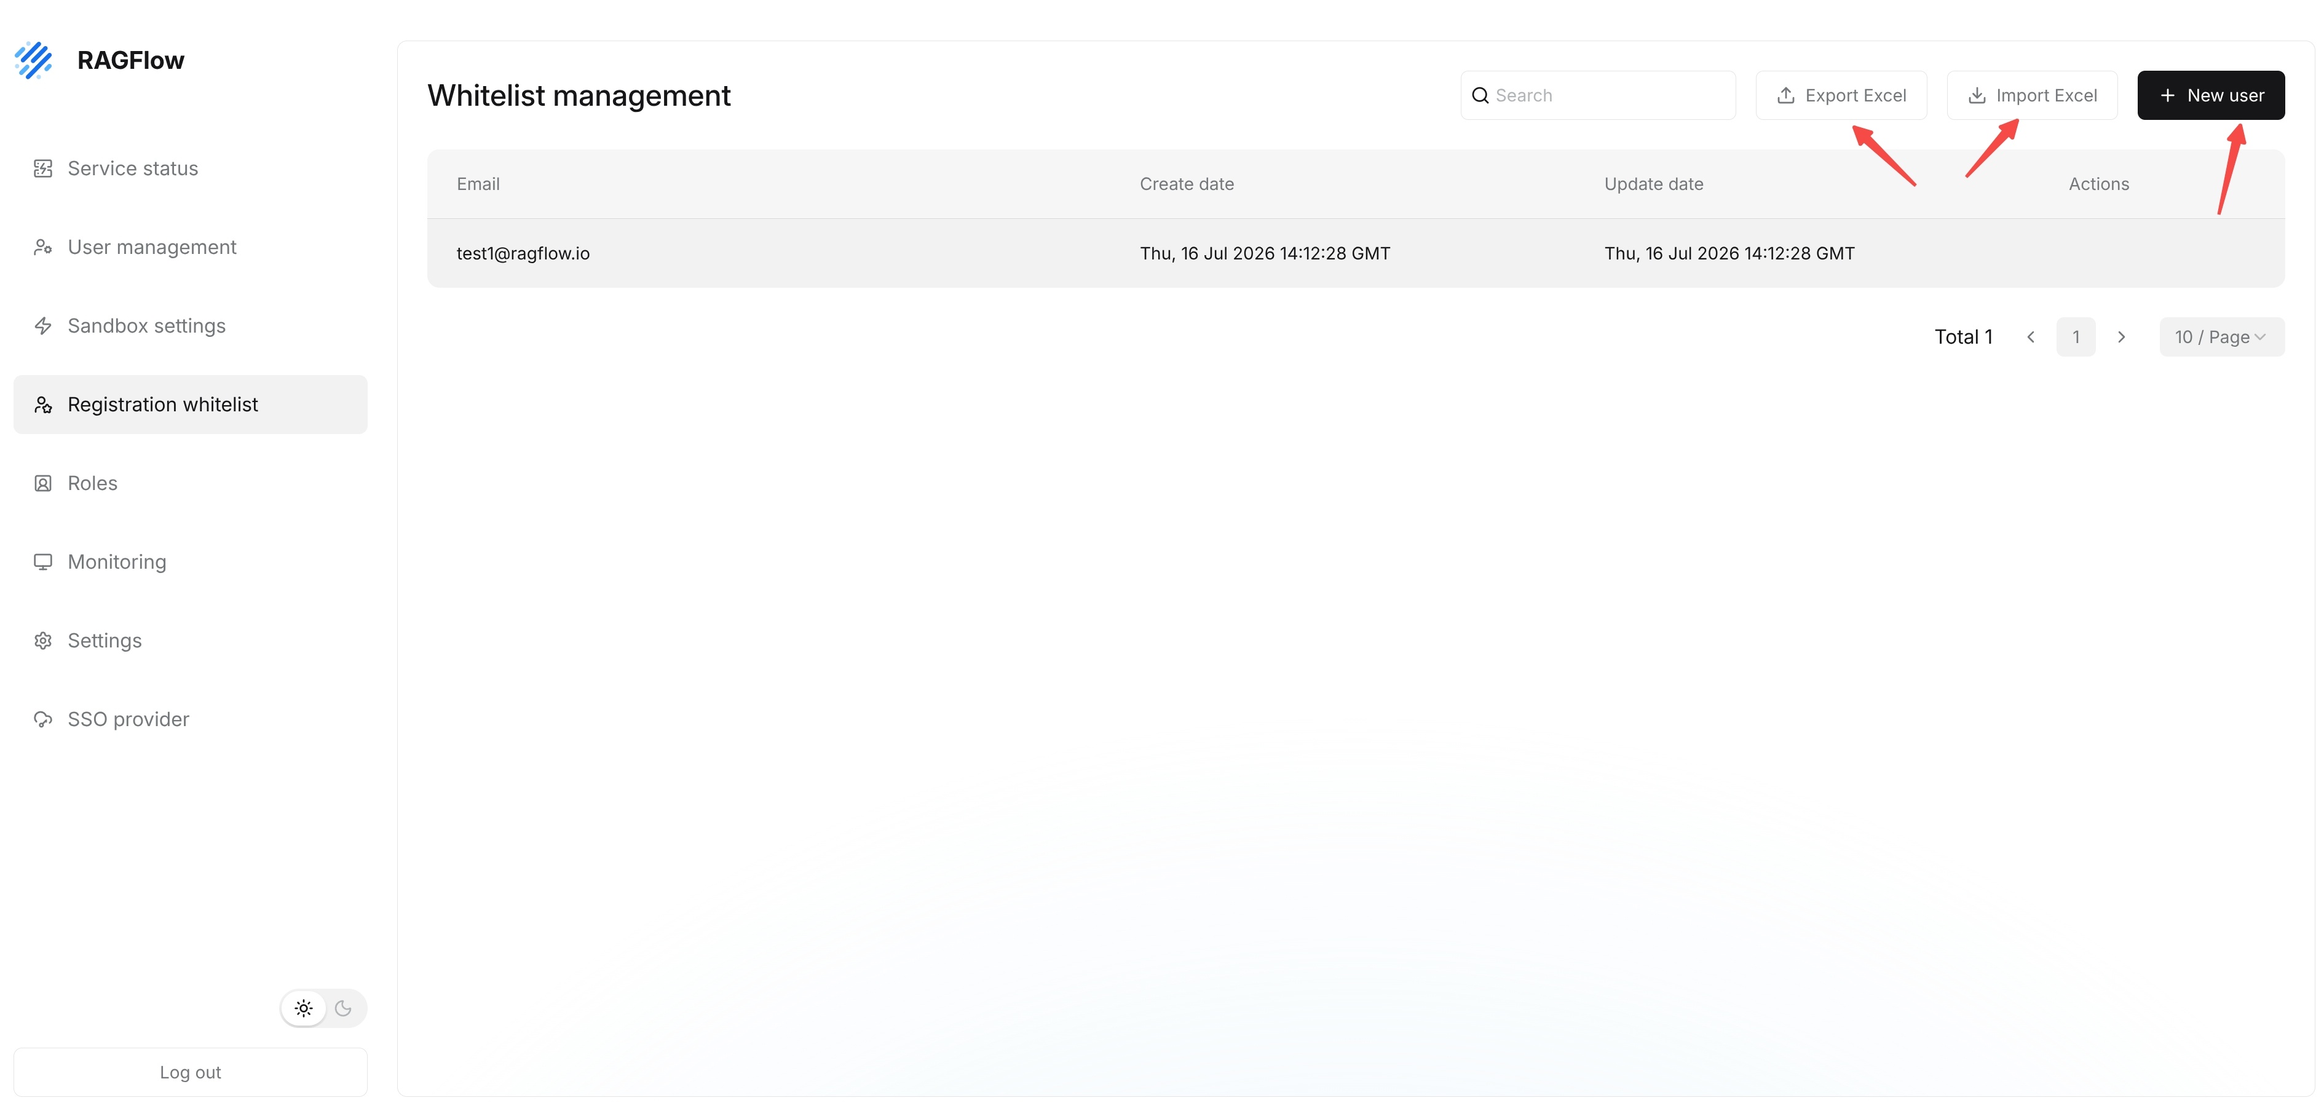2324x1111 pixels.
Task: Open Roles menu item
Action: [x=191, y=483]
